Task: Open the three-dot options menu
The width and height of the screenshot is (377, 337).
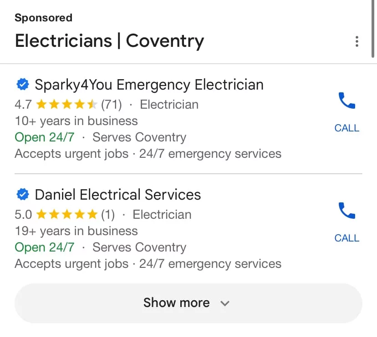Action: [x=357, y=41]
